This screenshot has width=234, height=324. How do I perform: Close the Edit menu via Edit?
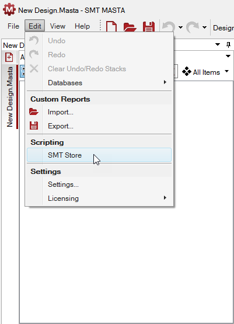point(34,26)
